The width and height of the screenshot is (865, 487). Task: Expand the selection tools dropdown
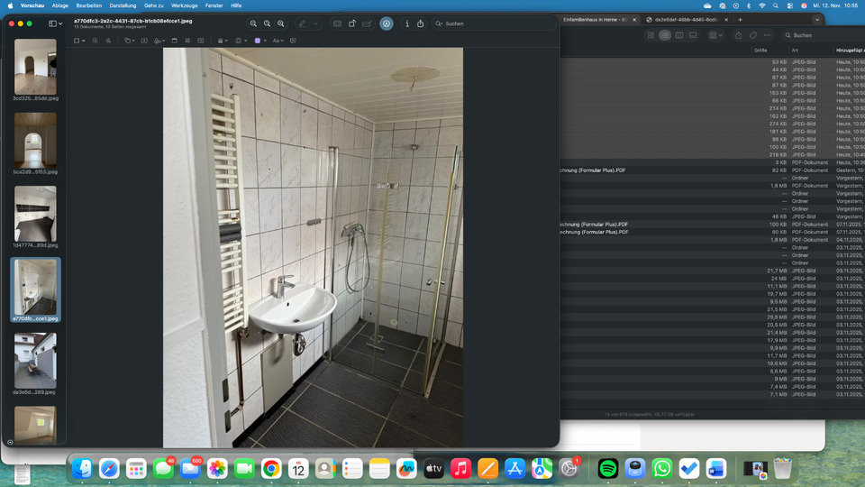coord(78,41)
